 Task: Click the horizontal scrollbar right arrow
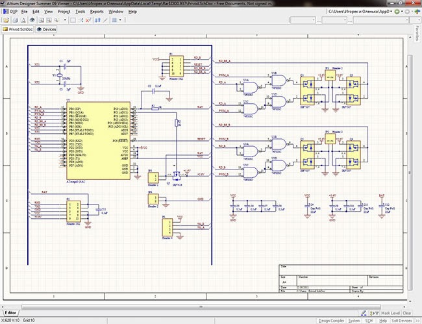pos(404,306)
